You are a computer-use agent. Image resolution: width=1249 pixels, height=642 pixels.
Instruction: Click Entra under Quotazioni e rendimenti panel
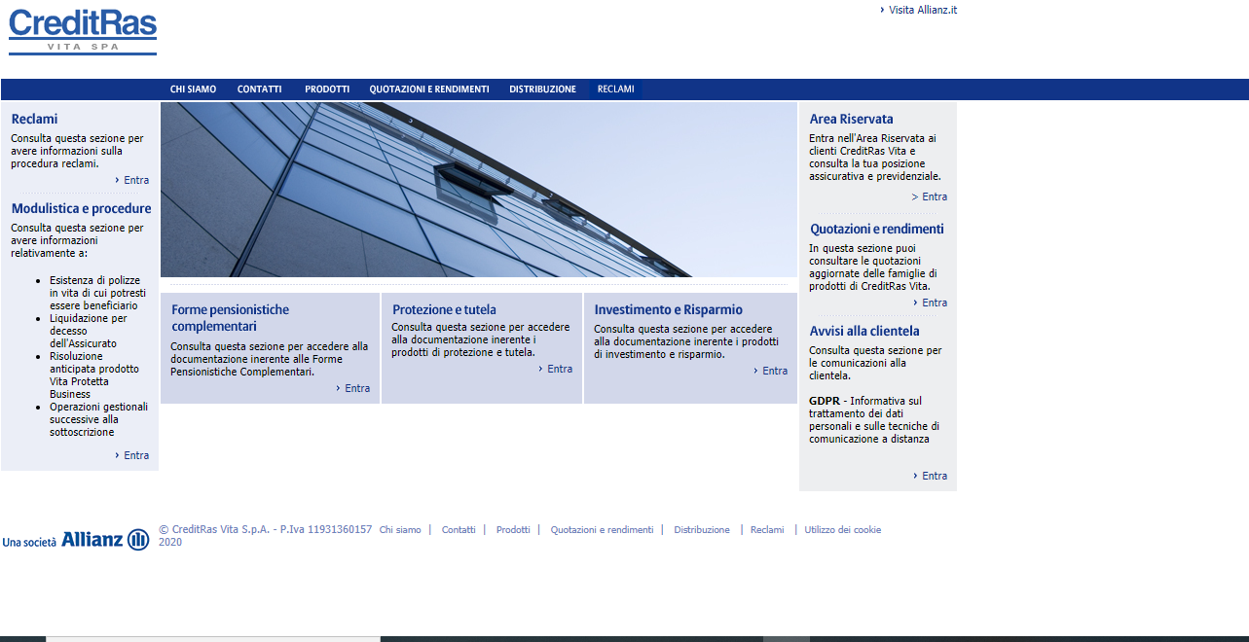[934, 303]
